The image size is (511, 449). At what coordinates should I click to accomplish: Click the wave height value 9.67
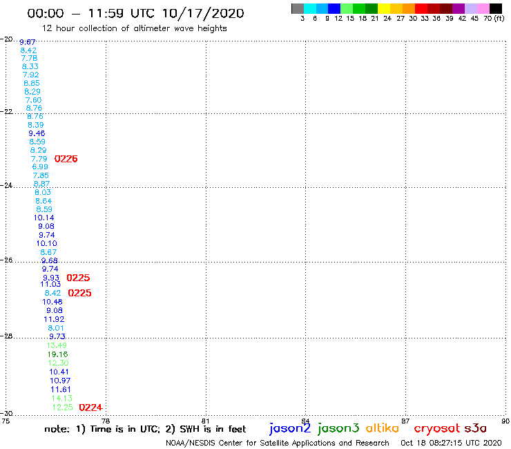coord(28,42)
